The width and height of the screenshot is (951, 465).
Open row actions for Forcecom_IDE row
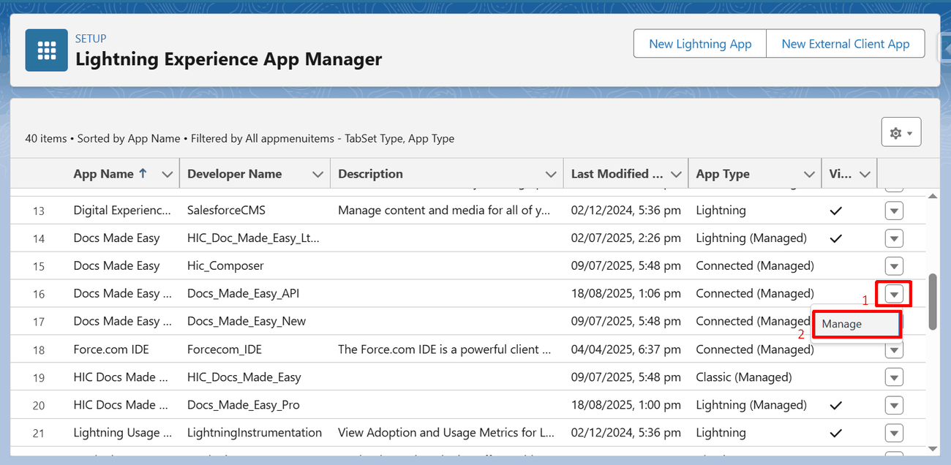pos(894,351)
